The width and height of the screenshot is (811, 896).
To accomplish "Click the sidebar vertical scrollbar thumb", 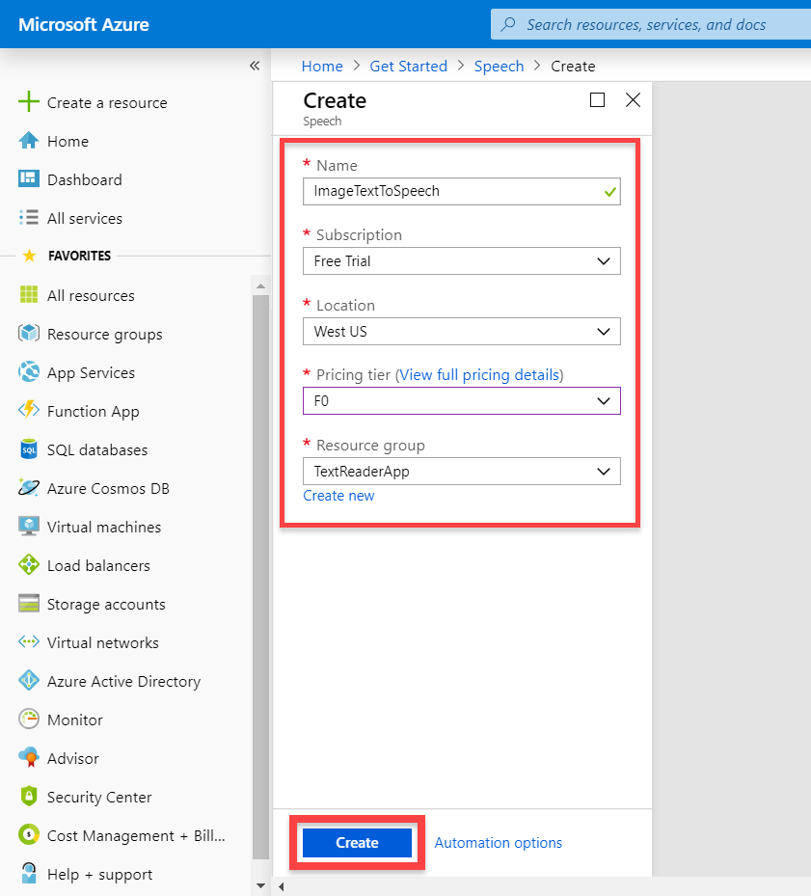I will point(260,577).
